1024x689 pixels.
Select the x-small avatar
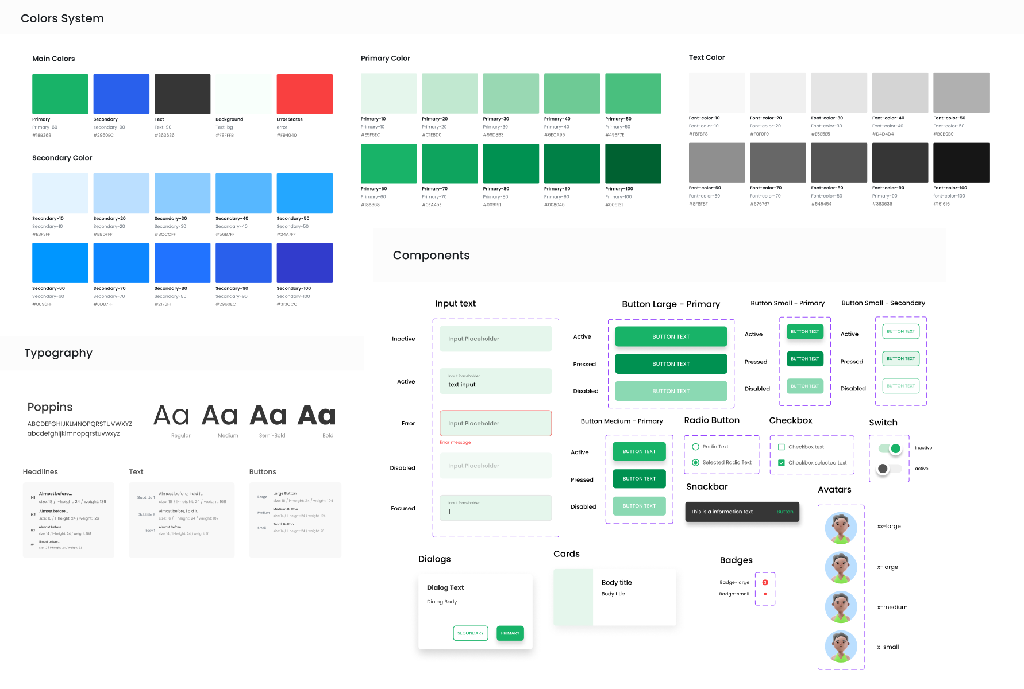[841, 647]
